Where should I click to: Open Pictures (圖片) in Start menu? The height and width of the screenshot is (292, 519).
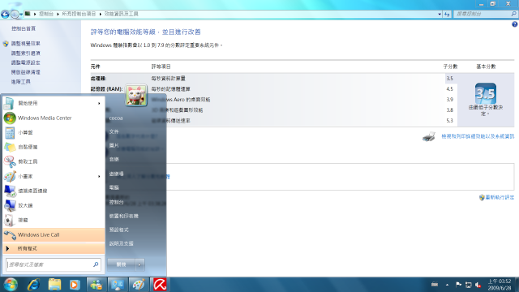(114, 145)
